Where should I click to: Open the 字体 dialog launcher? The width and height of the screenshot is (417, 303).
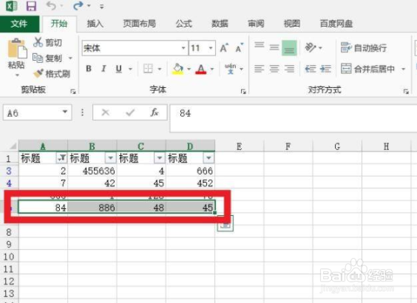[x=243, y=92]
